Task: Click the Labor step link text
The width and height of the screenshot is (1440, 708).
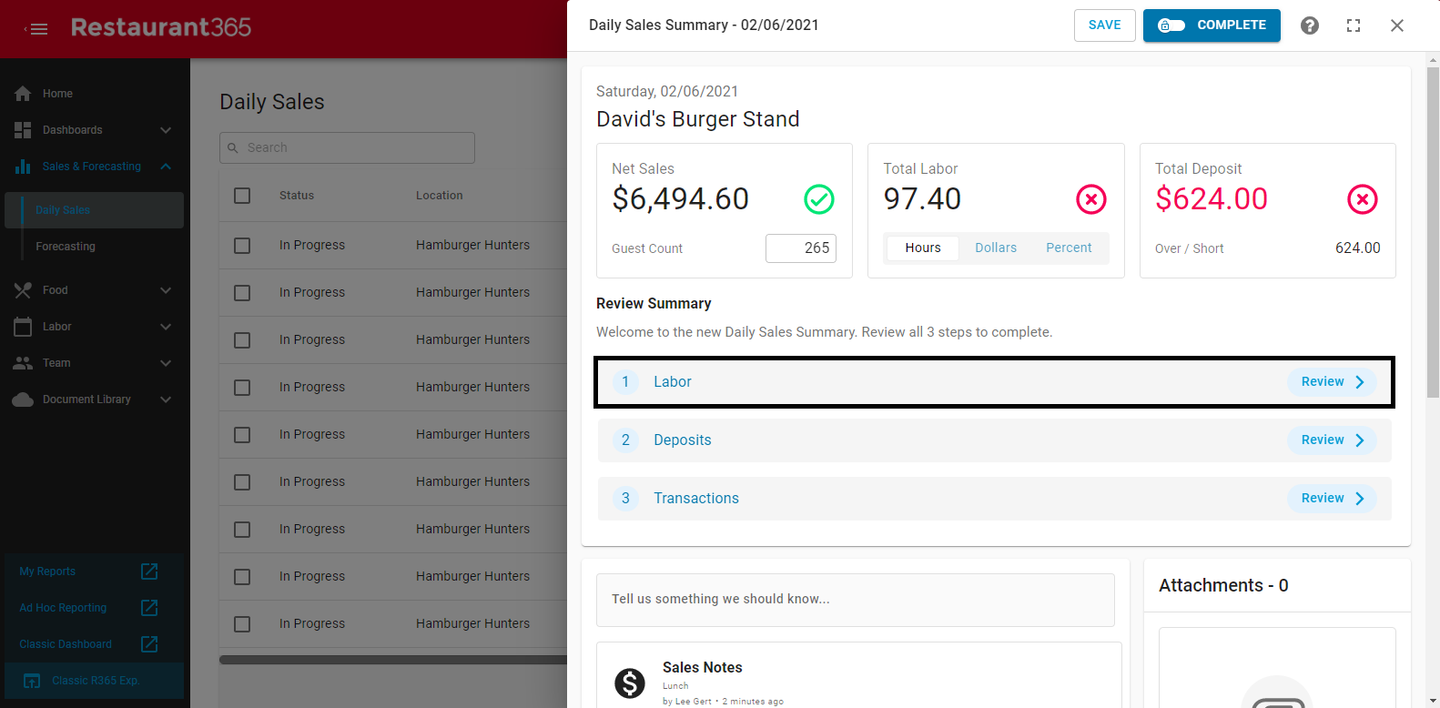Action: (673, 382)
